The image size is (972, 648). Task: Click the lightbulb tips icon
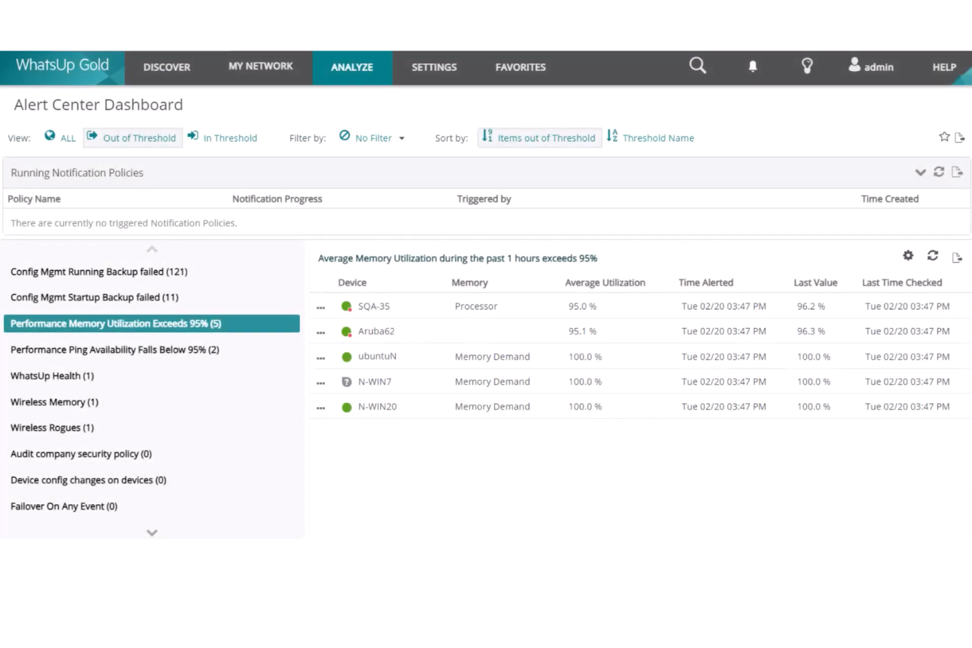(x=807, y=66)
